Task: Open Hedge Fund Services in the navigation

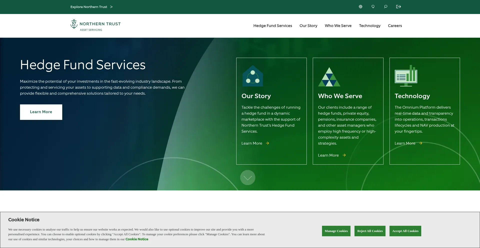Action: (x=273, y=26)
